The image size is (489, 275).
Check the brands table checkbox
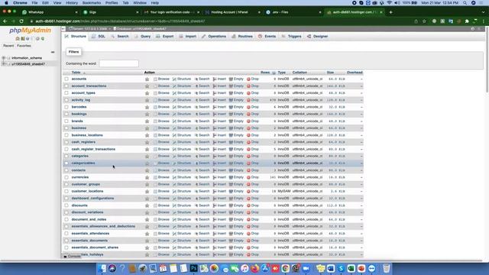pyautogui.click(x=66, y=121)
